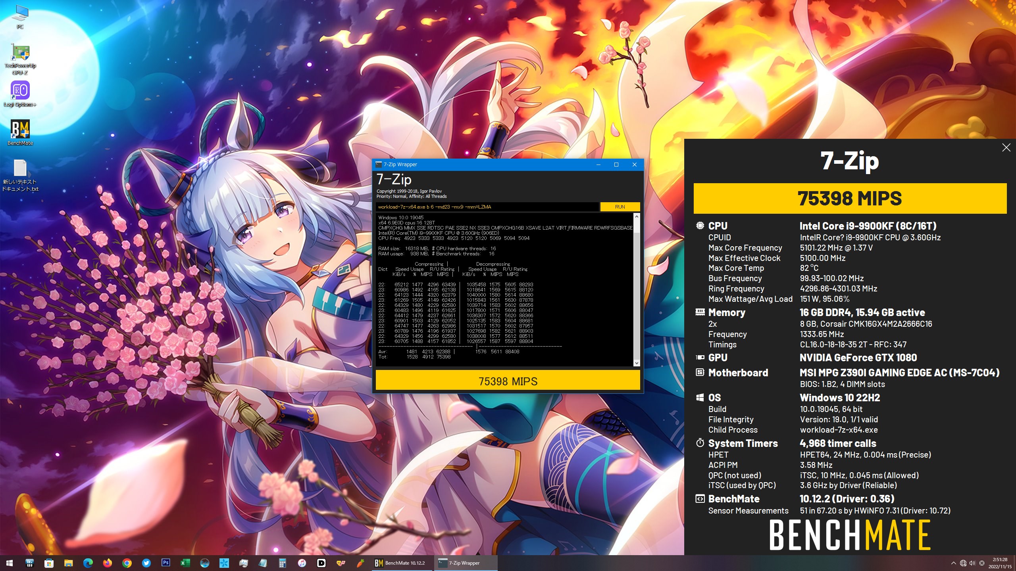Click the 151 W, 95.06% wattage value

tap(825, 299)
